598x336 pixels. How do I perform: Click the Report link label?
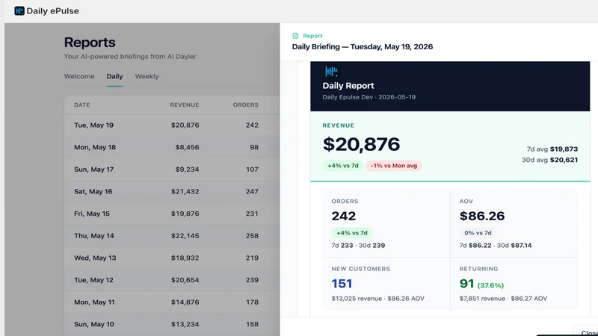click(312, 36)
